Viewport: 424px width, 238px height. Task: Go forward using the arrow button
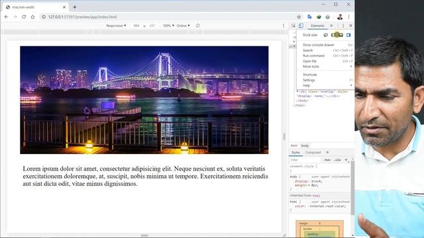click(x=15, y=17)
